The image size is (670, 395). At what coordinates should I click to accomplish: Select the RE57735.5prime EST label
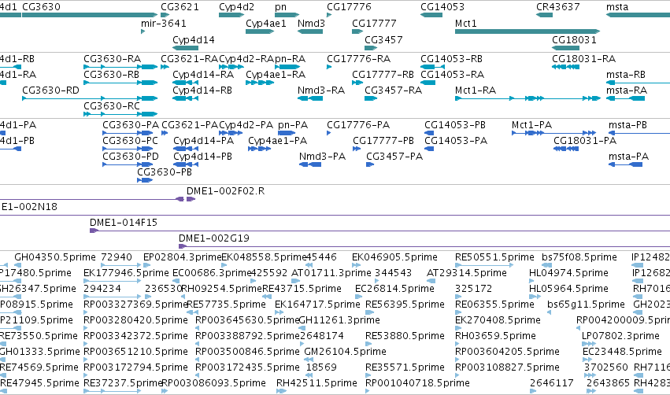pyautogui.click(x=227, y=305)
